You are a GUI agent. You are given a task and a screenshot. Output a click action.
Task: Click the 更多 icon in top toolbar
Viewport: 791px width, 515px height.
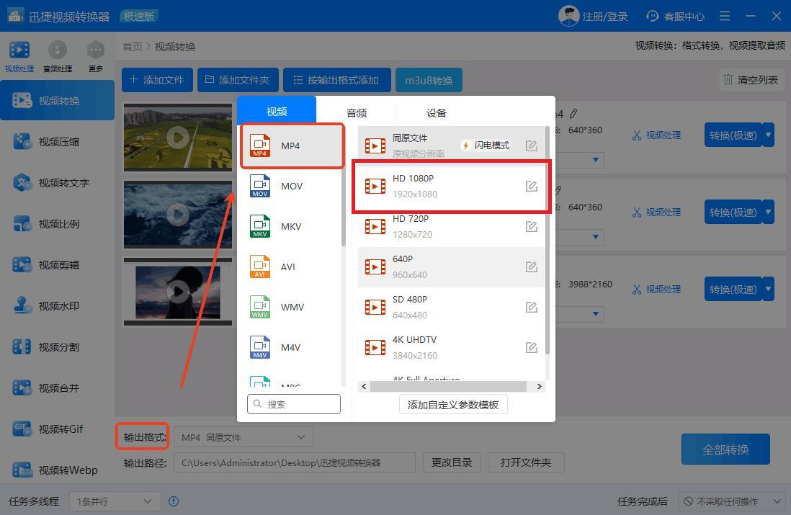[95, 51]
